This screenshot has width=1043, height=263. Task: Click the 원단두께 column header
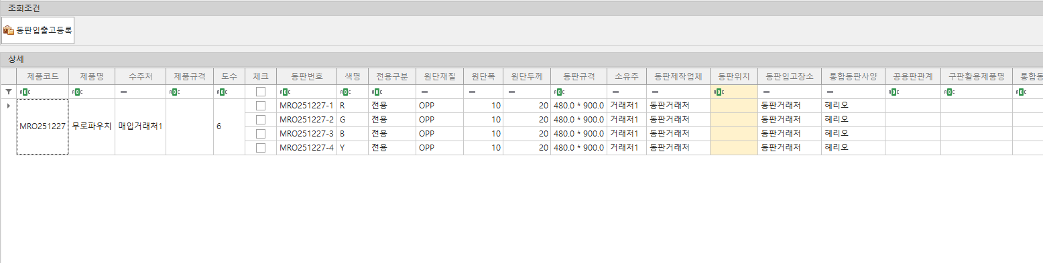point(527,76)
